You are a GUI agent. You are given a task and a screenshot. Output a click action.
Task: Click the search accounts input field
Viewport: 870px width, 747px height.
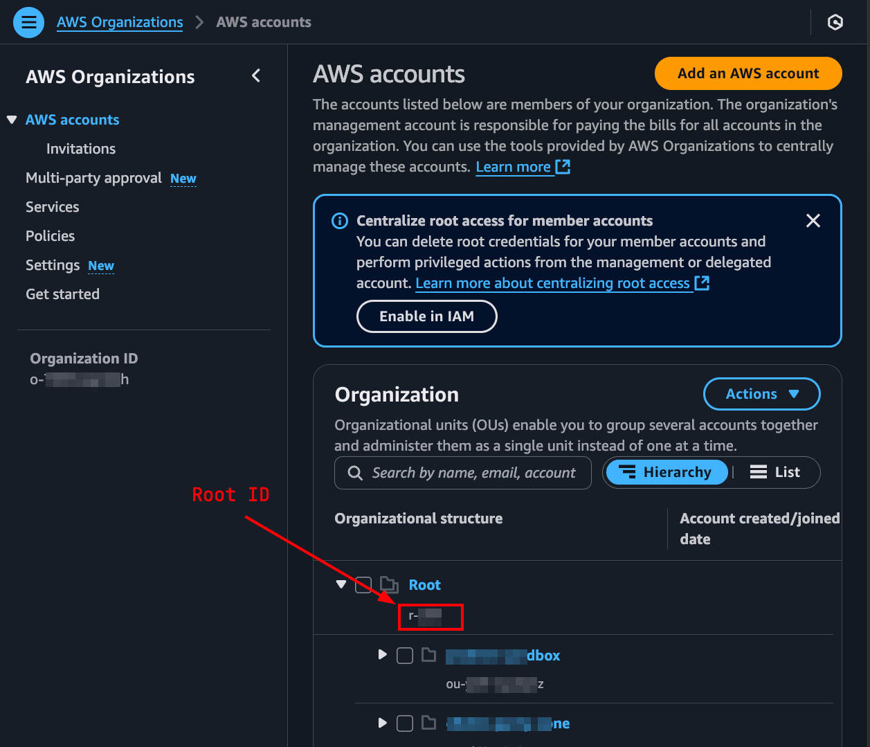pyautogui.click(x=463, y=473)
